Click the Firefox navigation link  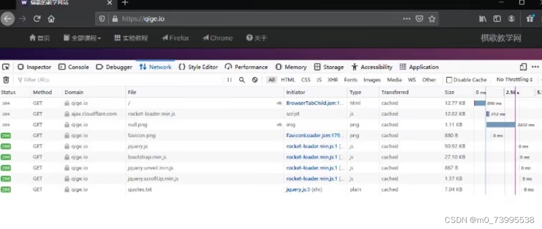coord(175,38)
